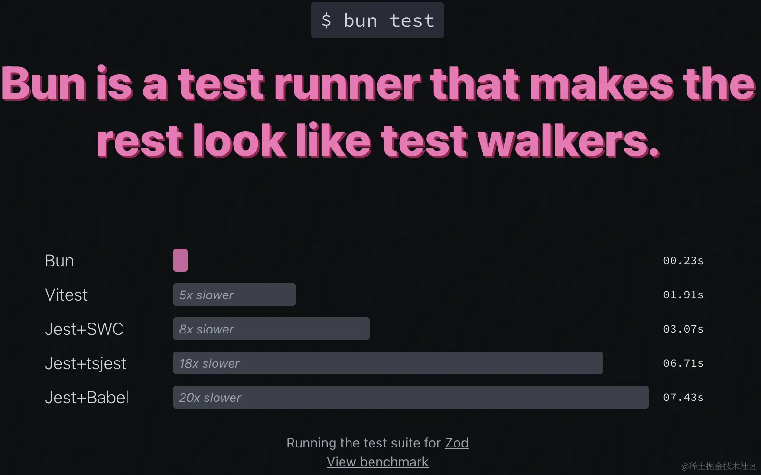This screenshot has width=761, height=475.
Task: Select the Bun label
Action: click(x=59, y=261)
